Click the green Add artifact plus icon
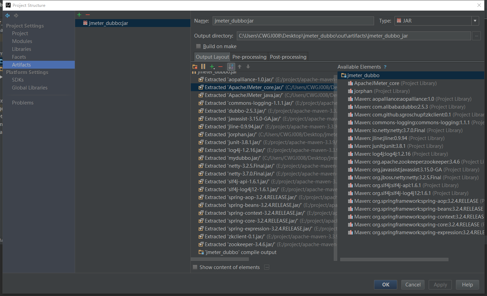 pos(79,15)
